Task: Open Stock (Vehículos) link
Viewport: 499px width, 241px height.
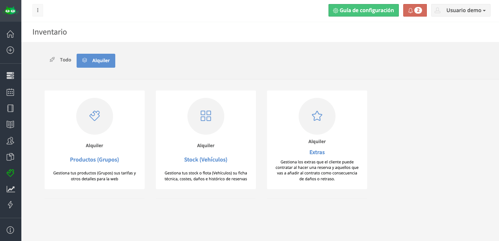Action: click(206, 160)
